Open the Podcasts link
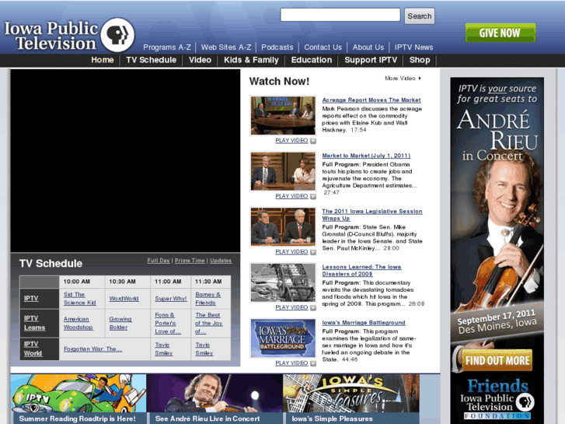565x424 pixels. pos(277,47)
